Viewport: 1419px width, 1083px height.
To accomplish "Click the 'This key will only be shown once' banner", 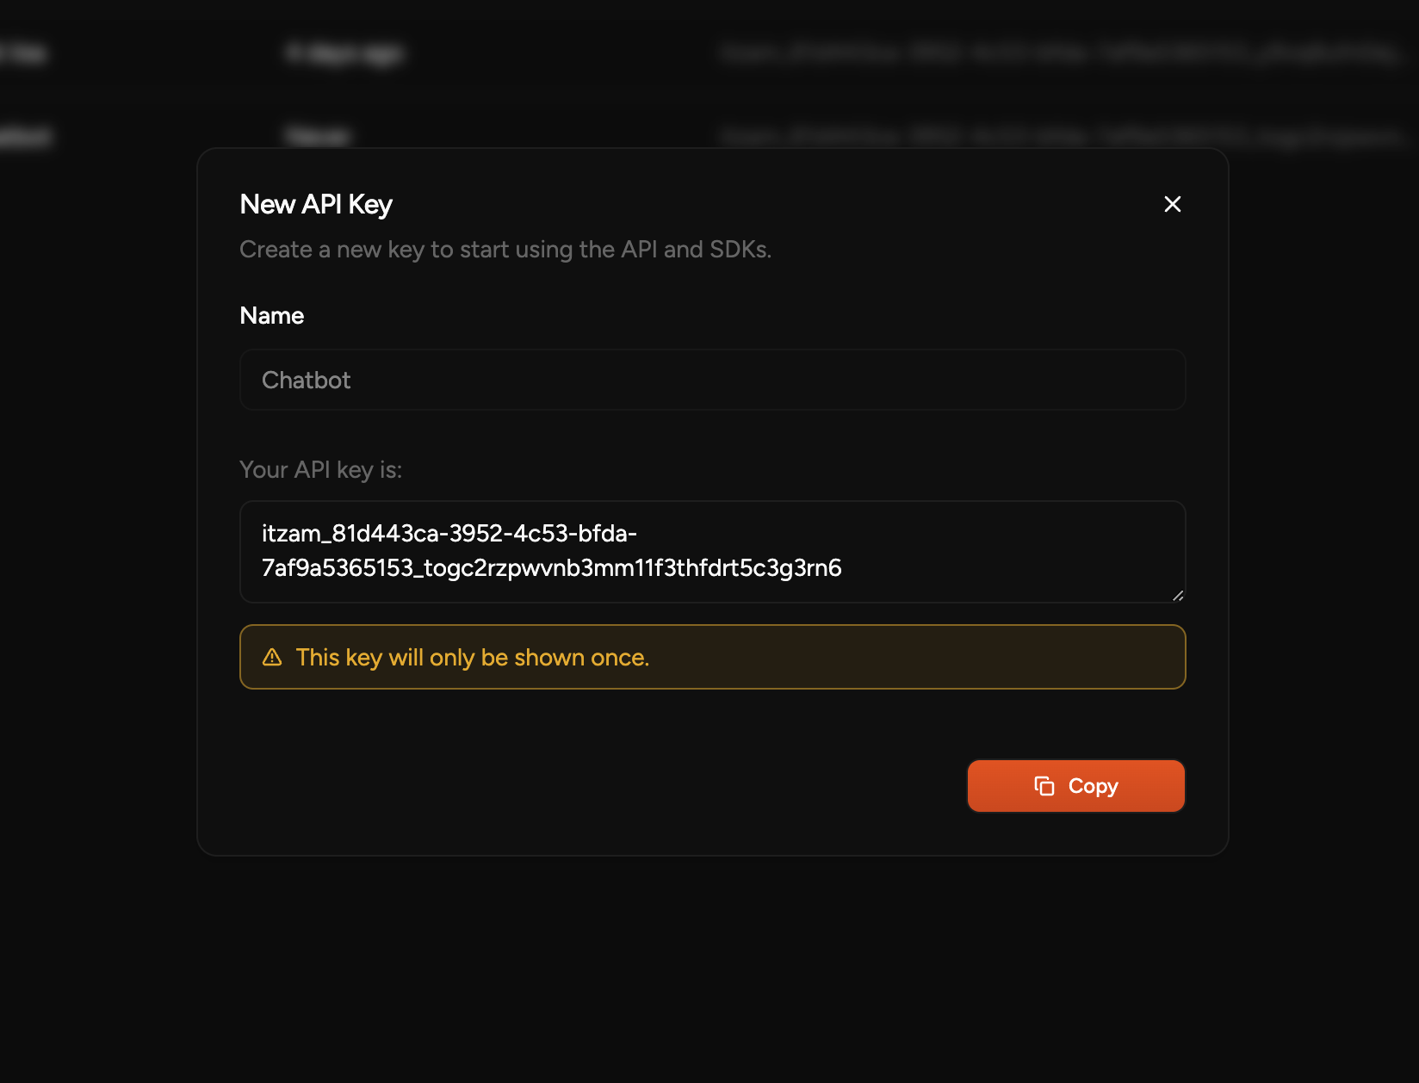I will coord(712,657).
